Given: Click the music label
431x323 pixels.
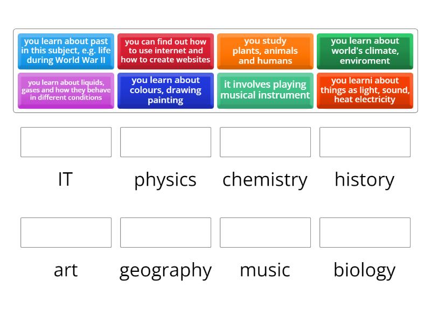Looking at the screenshot, I should pyautogui.click(x=265, y=270).
